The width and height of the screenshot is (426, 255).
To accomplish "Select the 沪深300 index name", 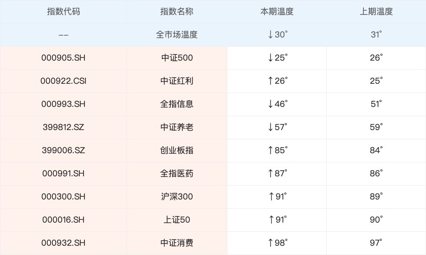I will pyautogui.click(x=176, y=197).
